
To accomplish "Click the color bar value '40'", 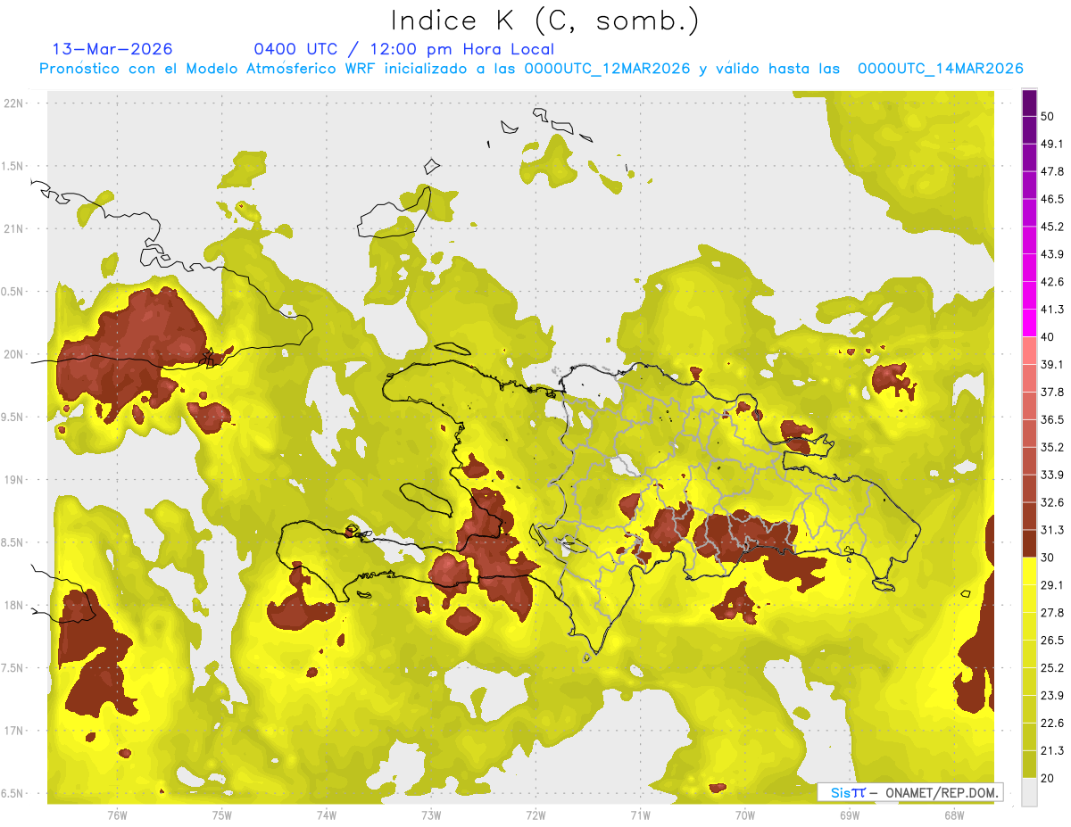I will pyautogui.click(x=1049, y=337).
